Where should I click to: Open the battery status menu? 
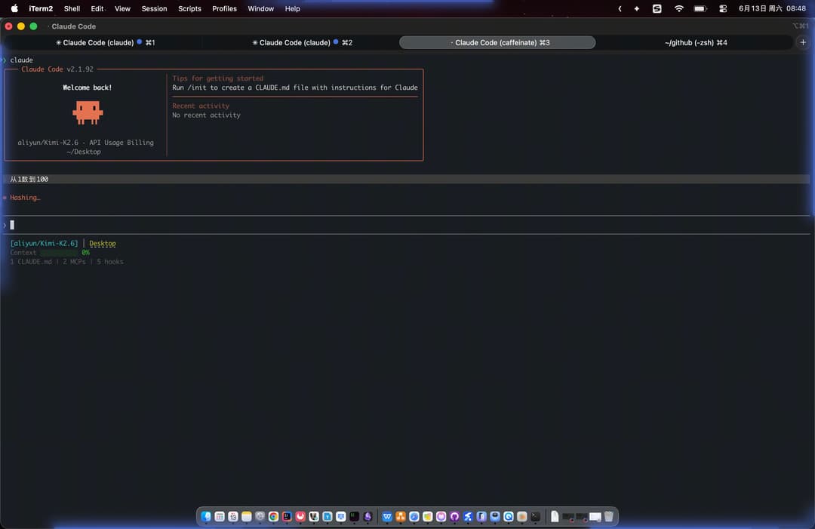[700, 8]
